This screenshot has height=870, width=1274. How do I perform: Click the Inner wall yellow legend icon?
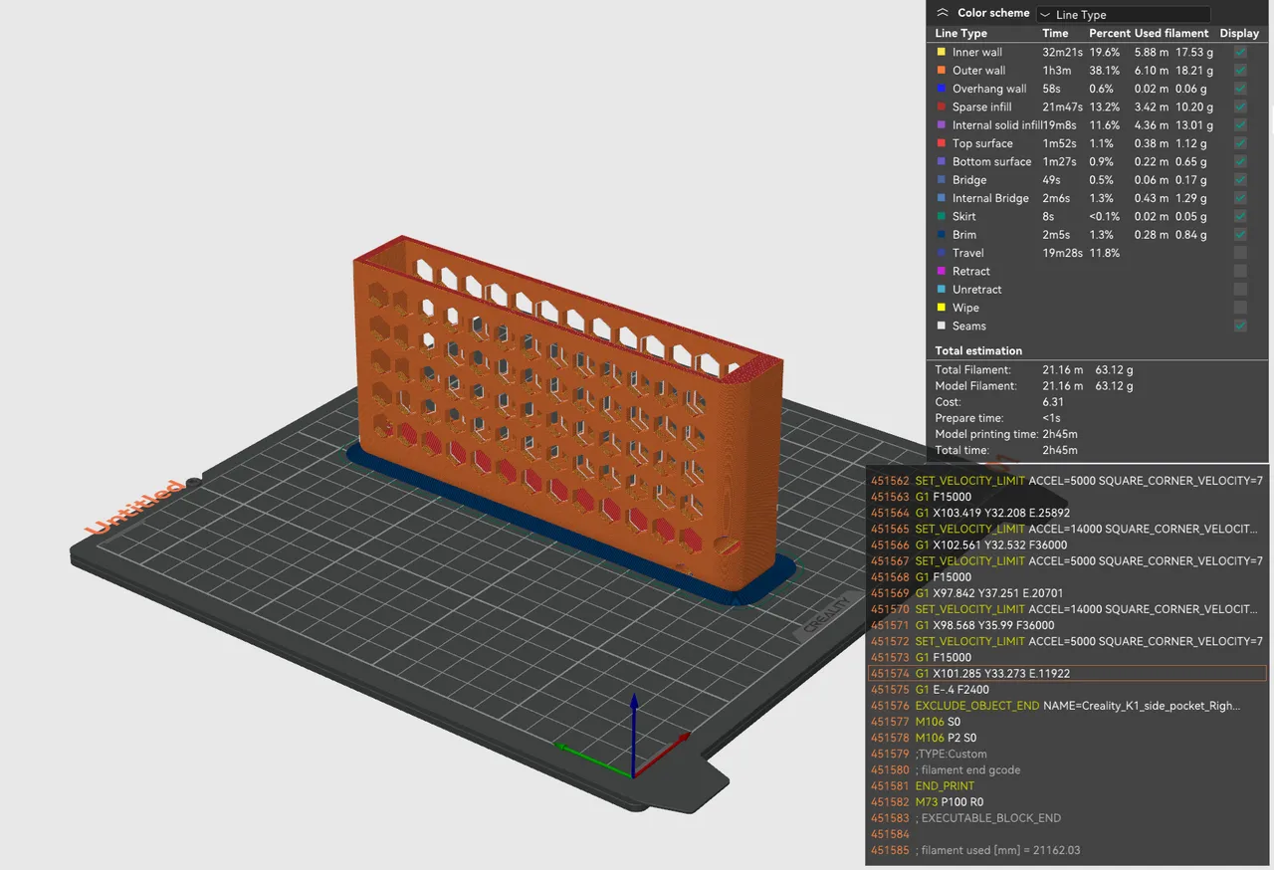coord(940,52)
